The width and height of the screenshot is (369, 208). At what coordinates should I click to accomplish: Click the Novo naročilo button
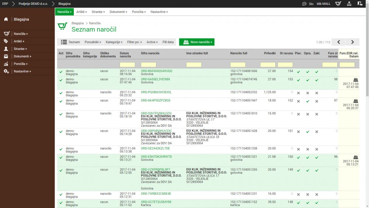click(x=197, y=42)
